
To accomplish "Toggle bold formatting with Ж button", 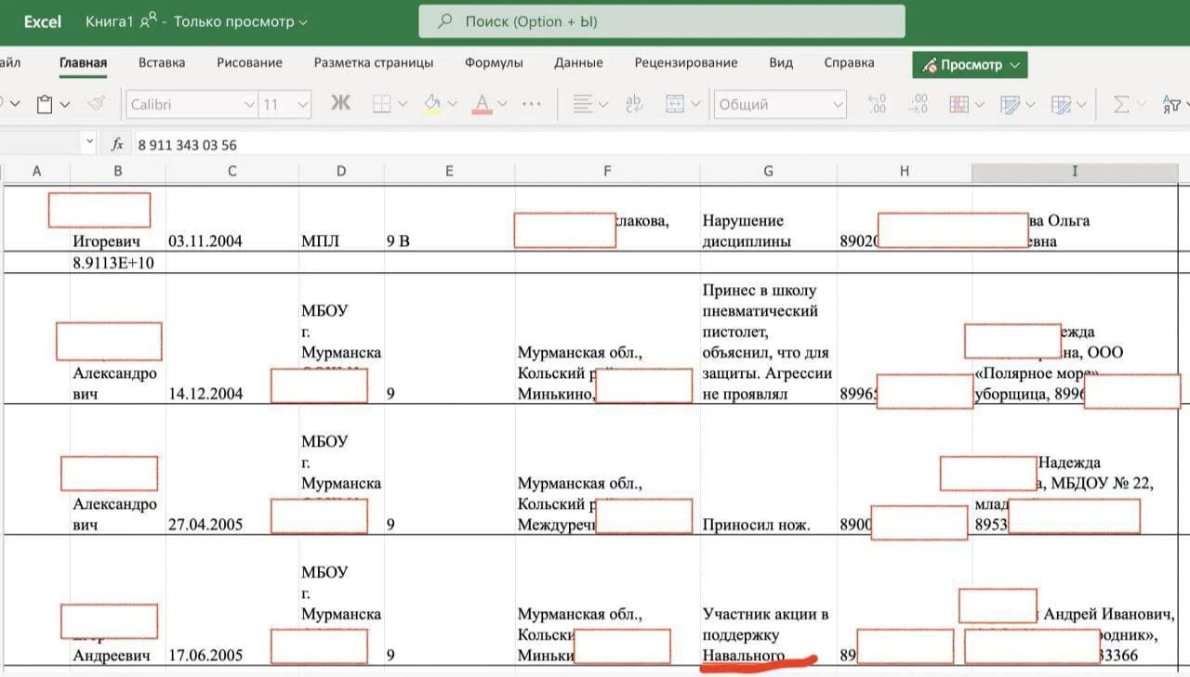I will [x=341, y=104].
